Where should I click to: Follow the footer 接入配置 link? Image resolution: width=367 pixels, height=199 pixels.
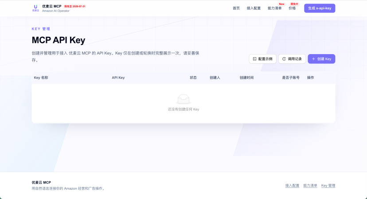pos(293,185)
